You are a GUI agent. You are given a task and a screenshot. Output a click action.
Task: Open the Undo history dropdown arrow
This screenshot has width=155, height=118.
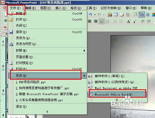pos(95,15)
